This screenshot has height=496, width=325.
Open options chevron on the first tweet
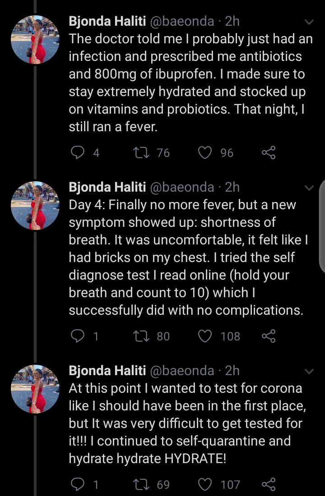[309, 22]
